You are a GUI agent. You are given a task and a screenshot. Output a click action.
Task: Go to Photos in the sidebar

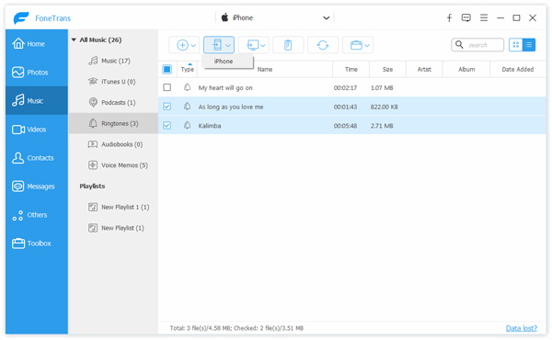(x=36, y=73)
